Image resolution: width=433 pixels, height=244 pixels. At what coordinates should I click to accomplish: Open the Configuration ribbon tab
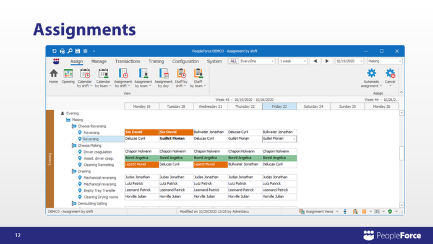(186, 61)
